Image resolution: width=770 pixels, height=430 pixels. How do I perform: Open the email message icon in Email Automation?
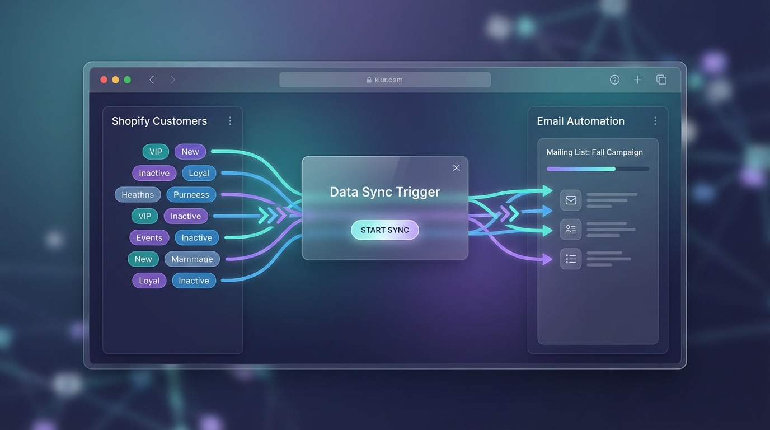(x=570, y=200)
